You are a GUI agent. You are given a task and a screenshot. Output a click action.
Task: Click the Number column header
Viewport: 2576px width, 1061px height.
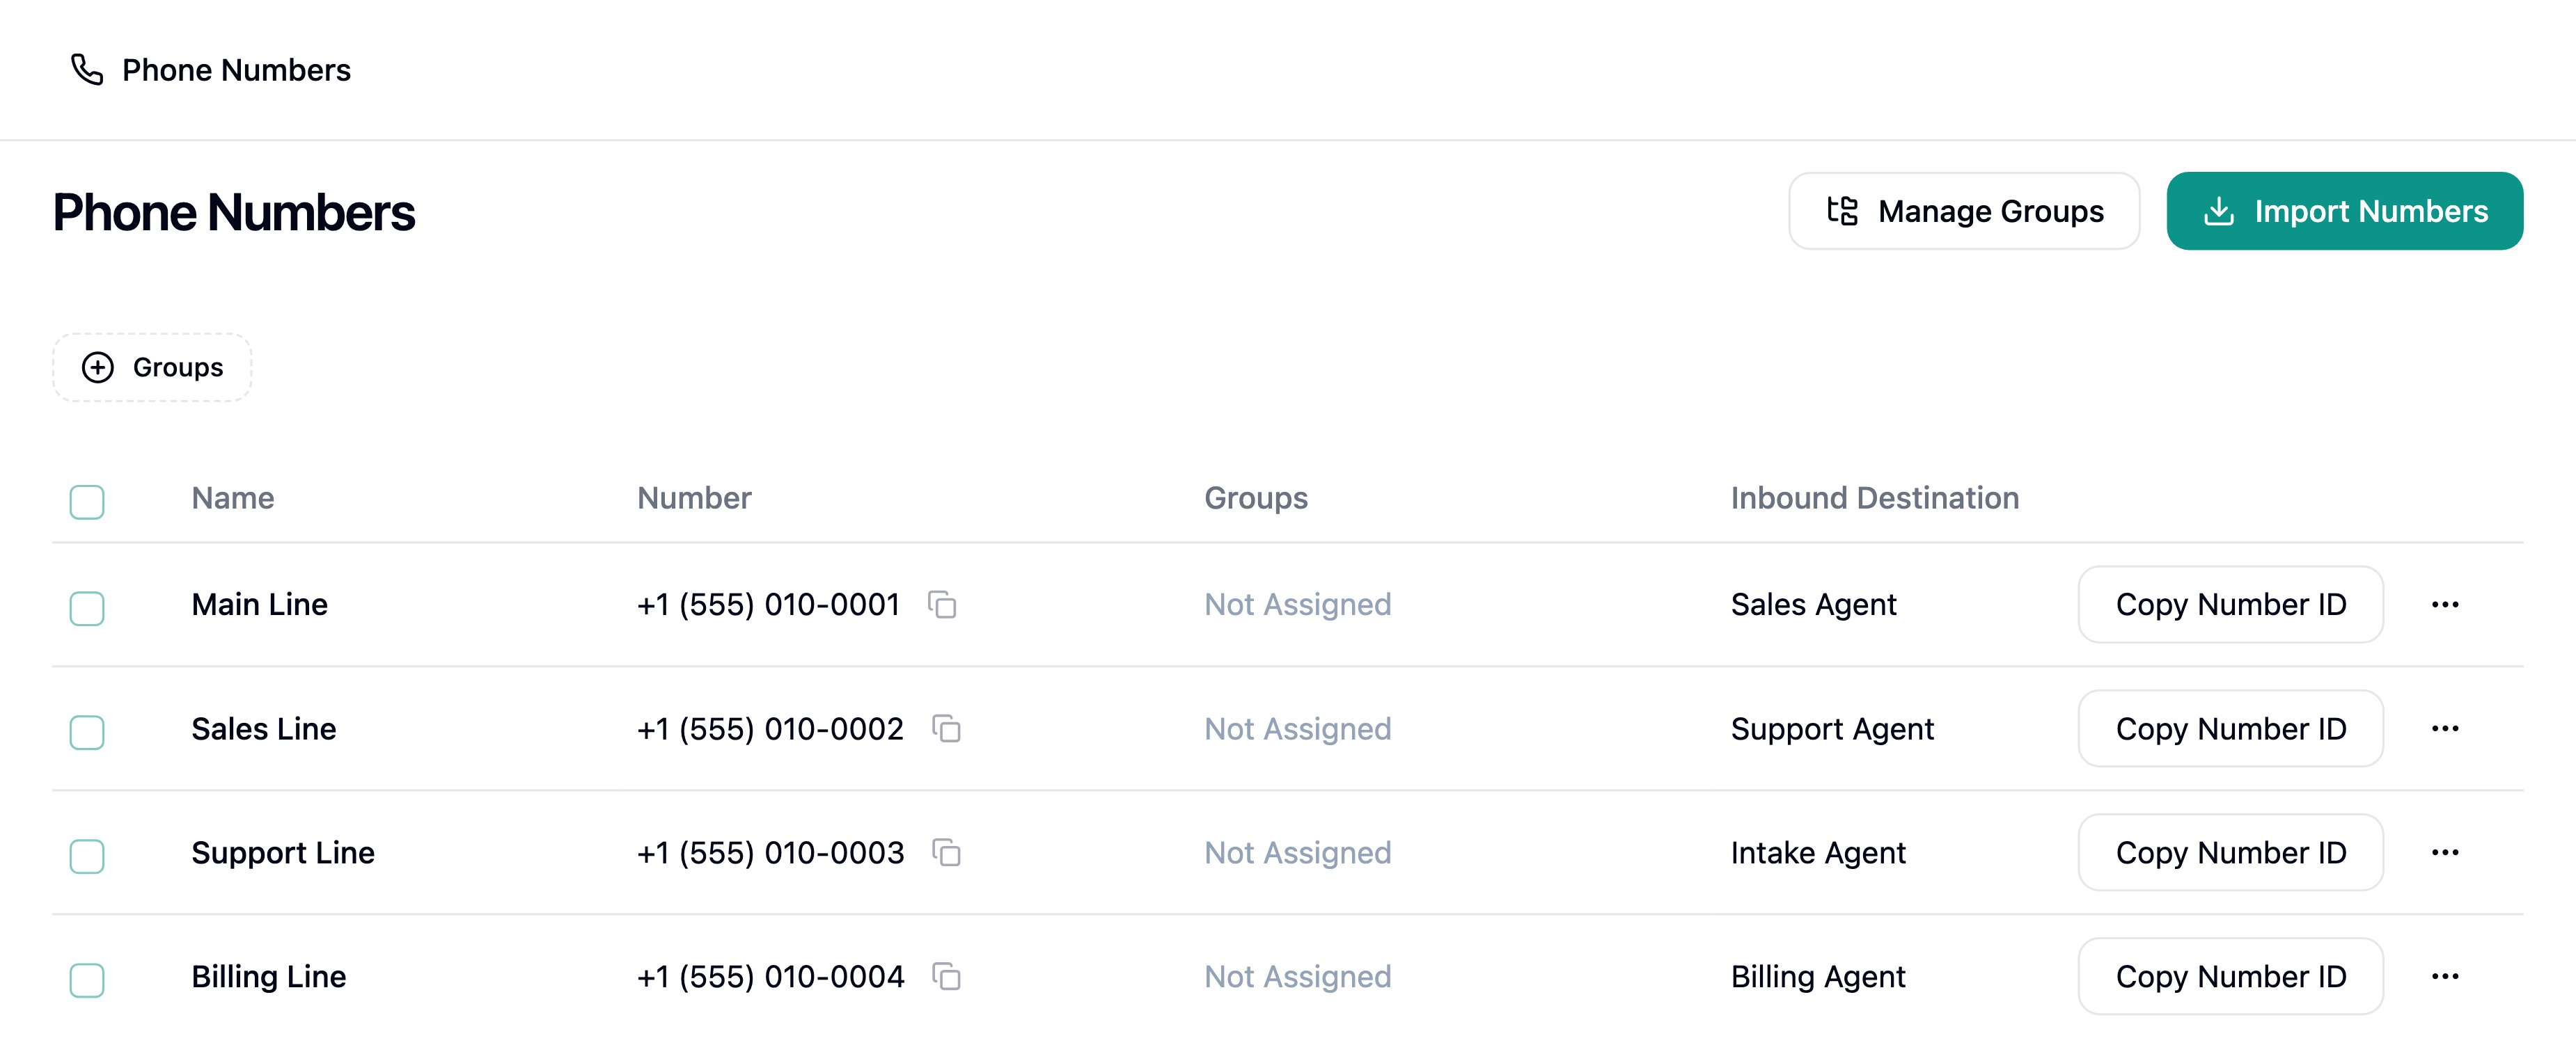pyautogui.click(x=694, y=497)
